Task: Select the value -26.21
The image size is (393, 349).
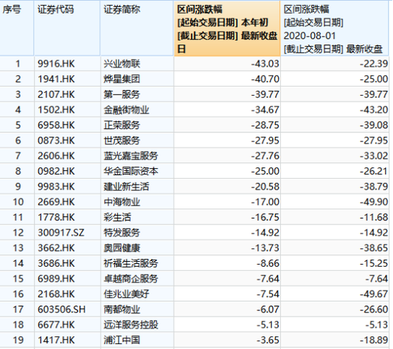Action: point(374,171)
